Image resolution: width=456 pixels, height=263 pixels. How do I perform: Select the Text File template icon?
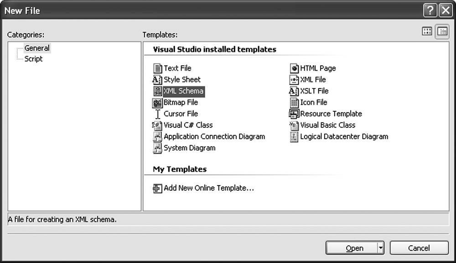pos(157,68)
